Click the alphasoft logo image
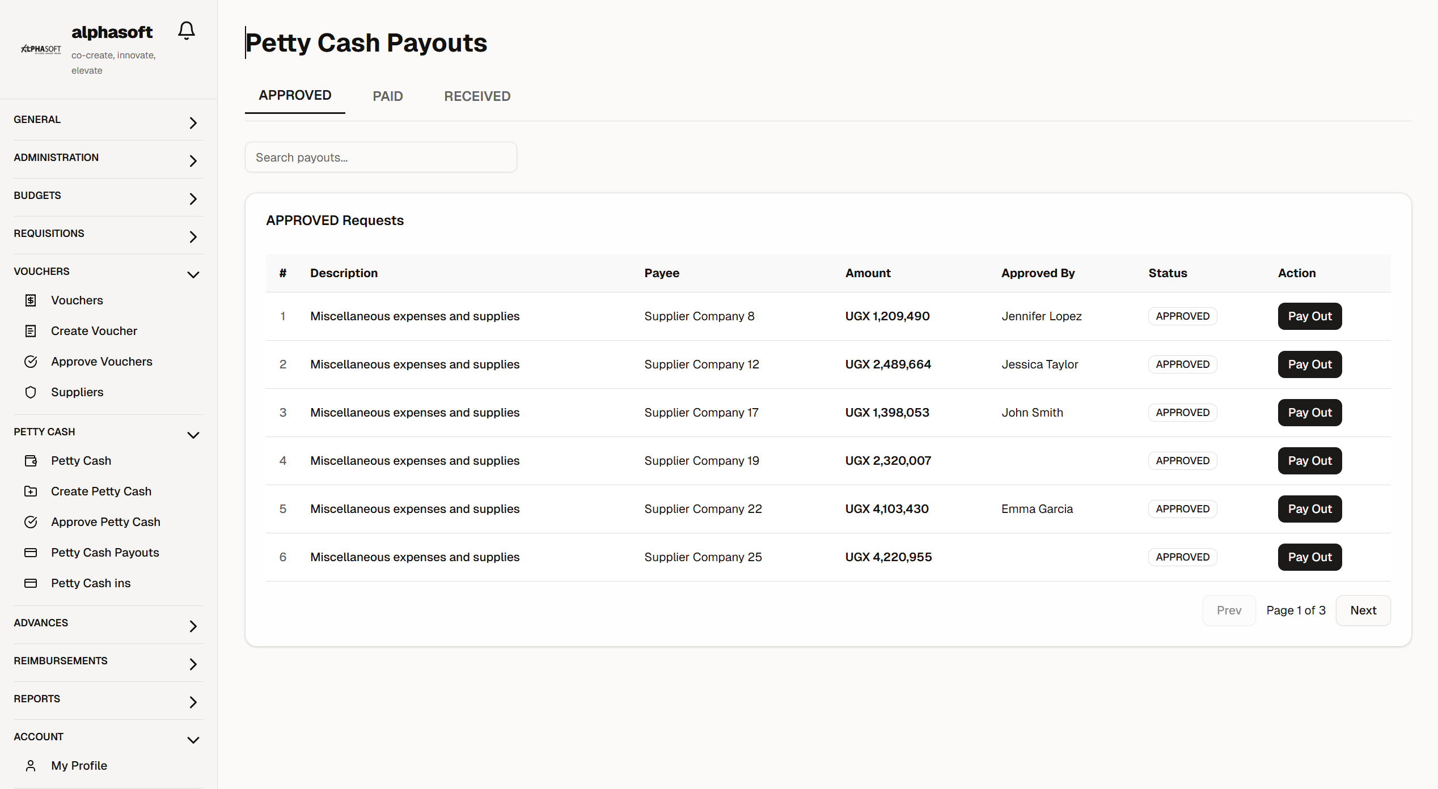1438x789 pixels. click(x=41, y=49)
